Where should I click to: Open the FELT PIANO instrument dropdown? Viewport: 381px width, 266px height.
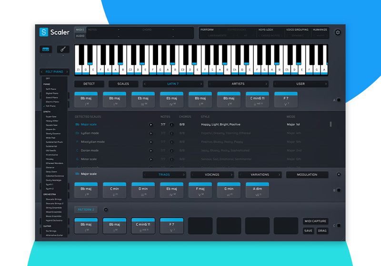click(x=54, y=72)
